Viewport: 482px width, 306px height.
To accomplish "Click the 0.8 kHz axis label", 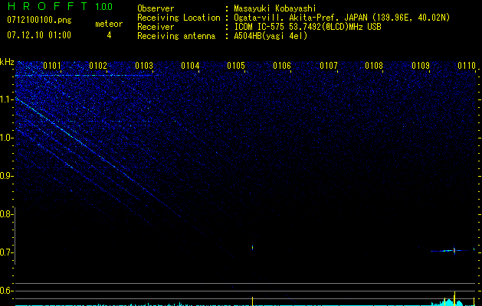I will coord(6,214).
